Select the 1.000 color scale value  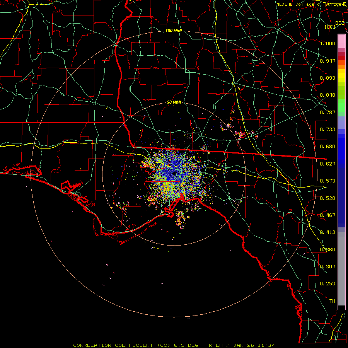(x=328, y=43)
